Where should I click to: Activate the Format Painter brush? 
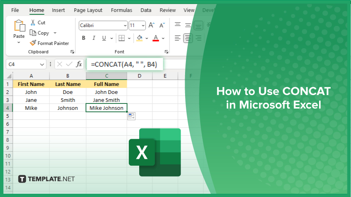pyautogui.click(x=33, y=43)
